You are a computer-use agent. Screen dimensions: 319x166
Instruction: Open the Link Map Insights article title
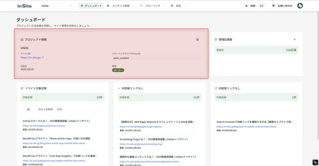tap(60, 156)
